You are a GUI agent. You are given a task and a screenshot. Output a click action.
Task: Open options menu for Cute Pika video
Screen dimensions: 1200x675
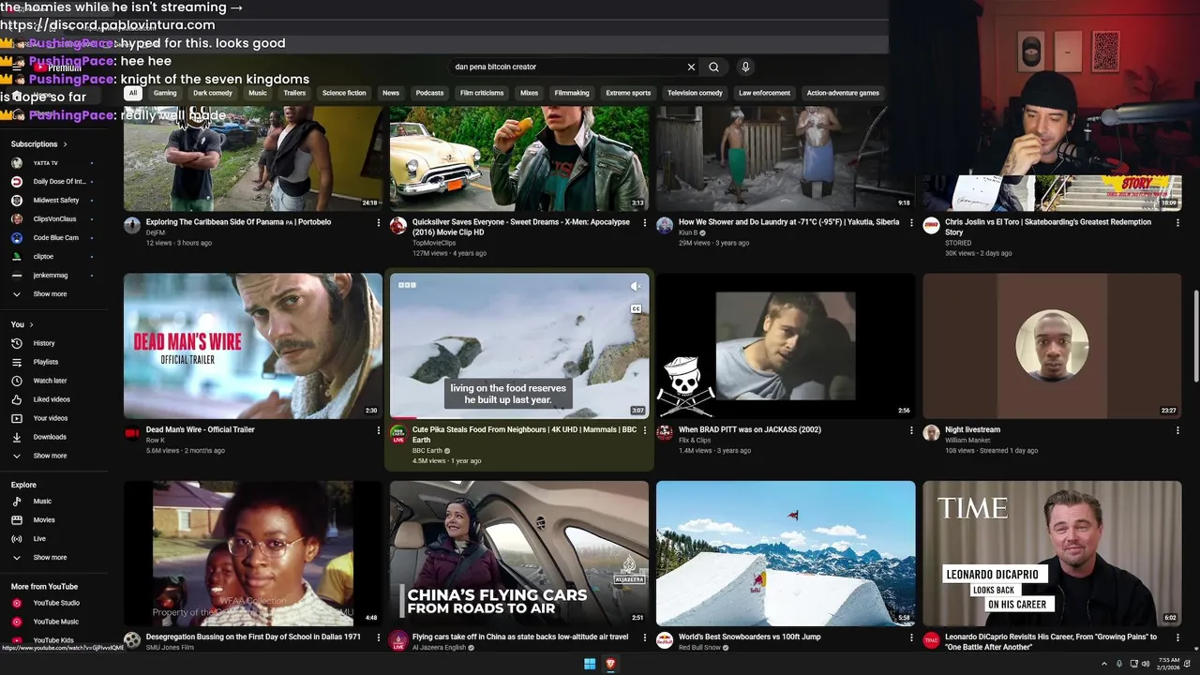(x=645, y=430)
